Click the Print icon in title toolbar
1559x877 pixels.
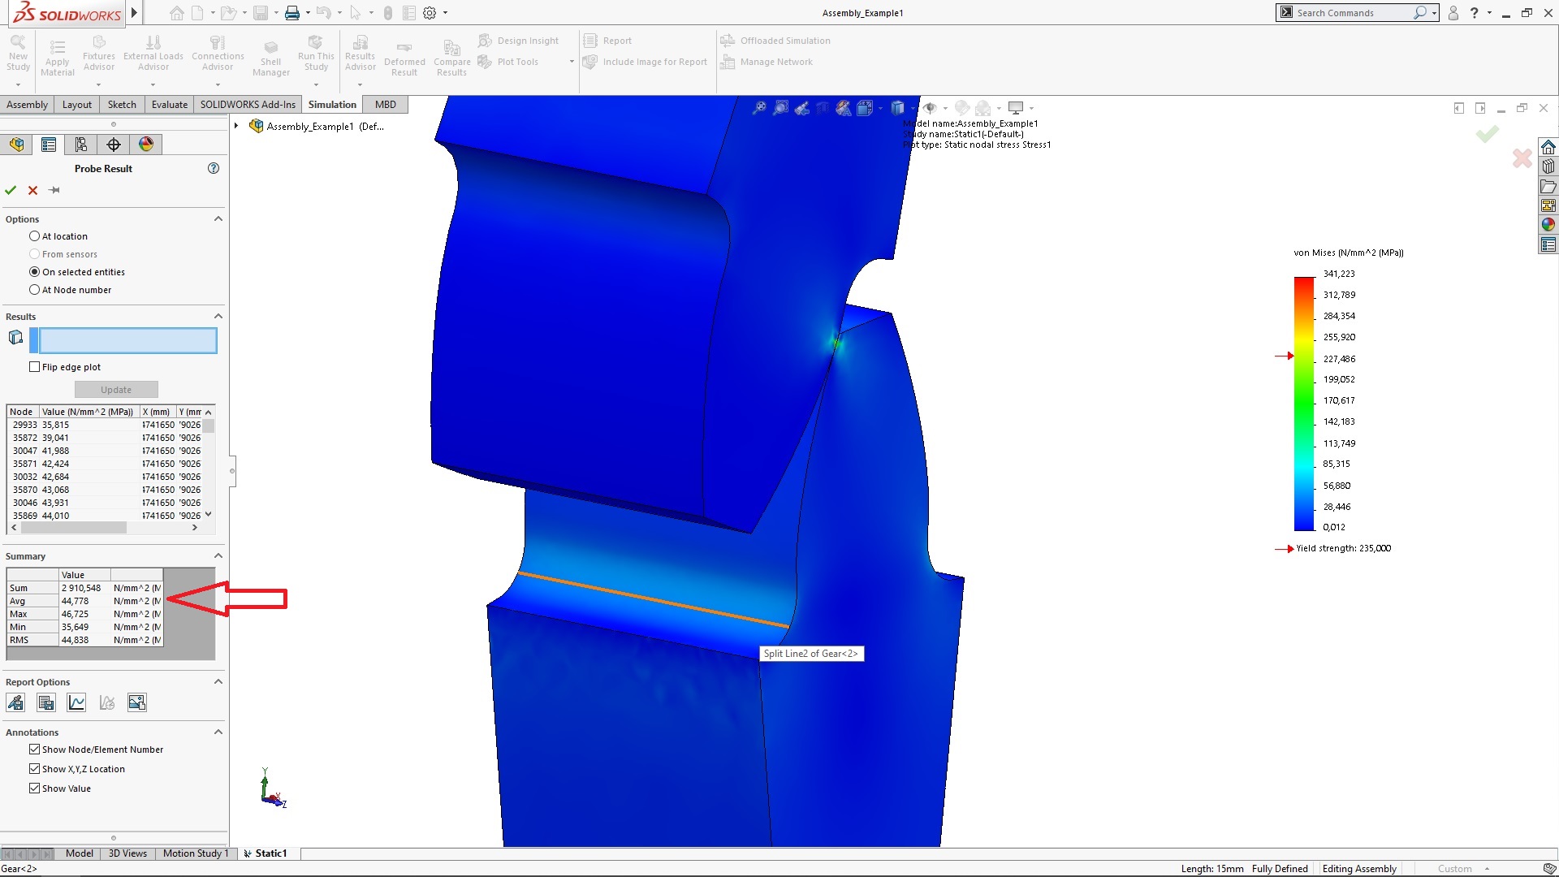click(292, 13)
